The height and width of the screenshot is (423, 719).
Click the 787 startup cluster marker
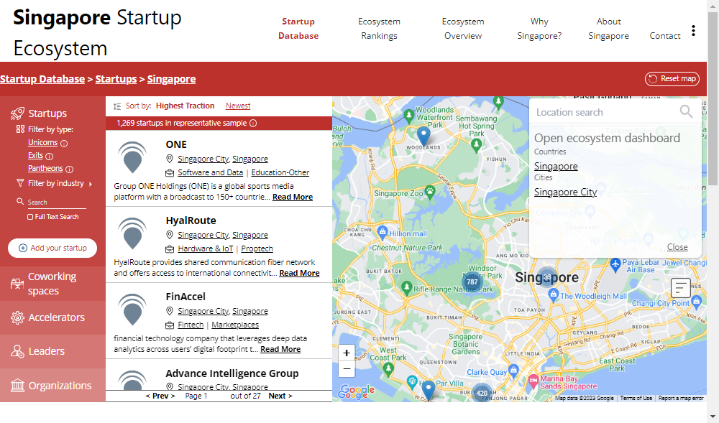click(472, 282)
